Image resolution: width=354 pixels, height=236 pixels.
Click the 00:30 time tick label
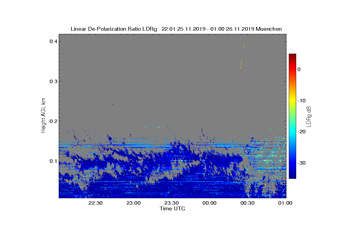click(x=248, y=203)
